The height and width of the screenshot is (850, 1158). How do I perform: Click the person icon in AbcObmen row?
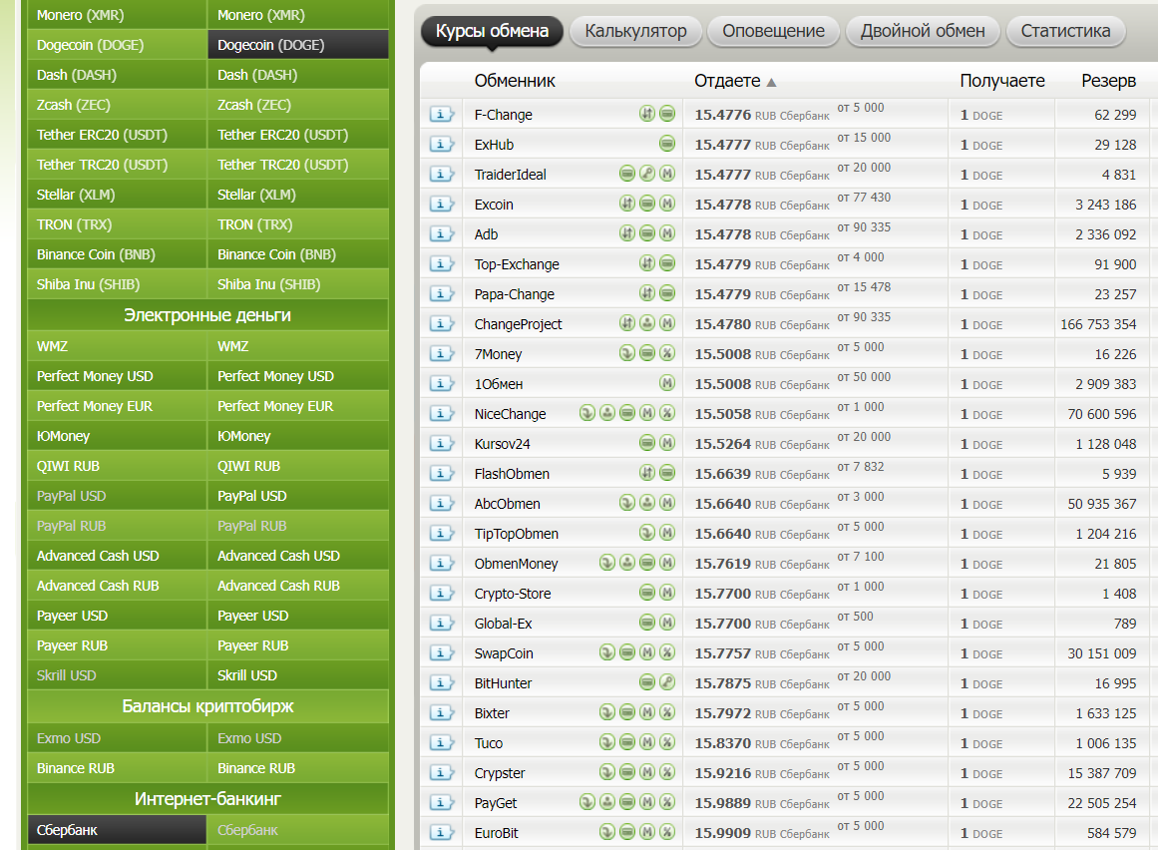[647, 502]
